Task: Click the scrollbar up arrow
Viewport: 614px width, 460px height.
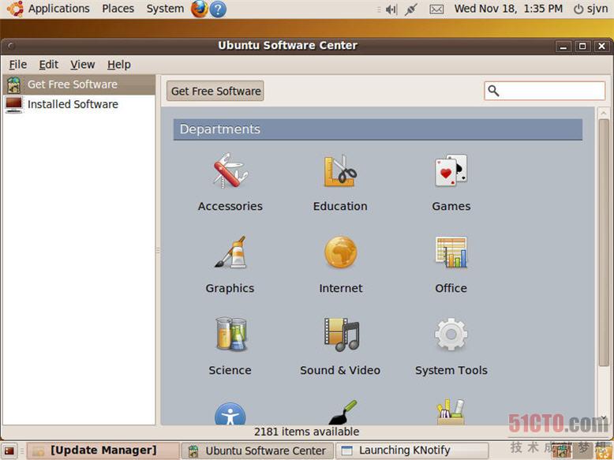Action: point(604,113)
